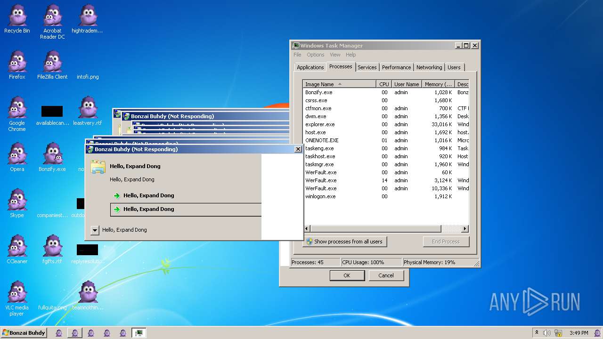Open File menu in Task Manager
Screen dimensions: 603x339
297,55
